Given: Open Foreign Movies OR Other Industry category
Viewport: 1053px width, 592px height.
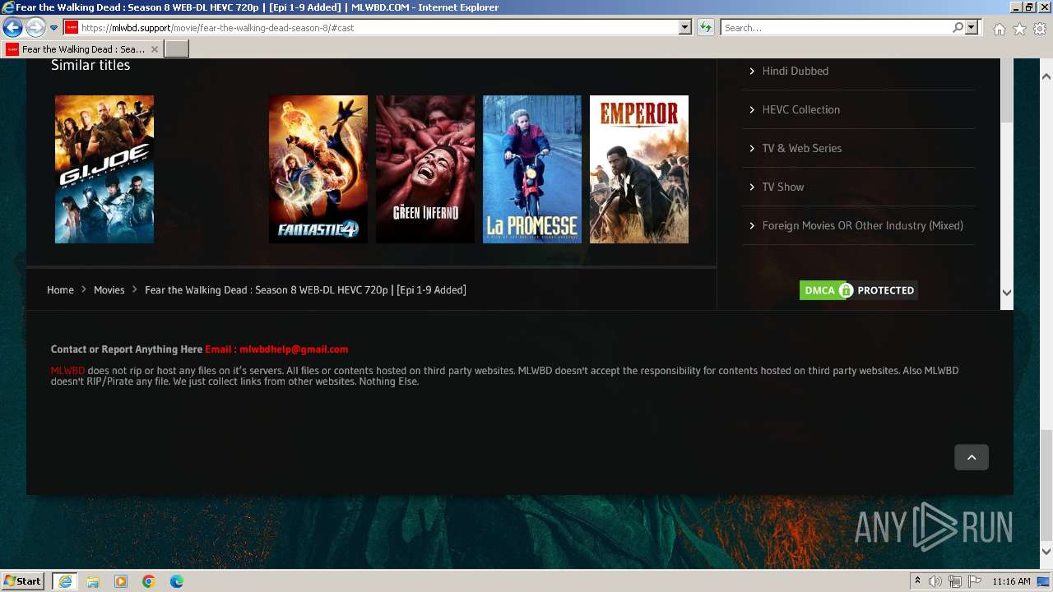Looking at the screenshot, I should (x=862, y=225).
